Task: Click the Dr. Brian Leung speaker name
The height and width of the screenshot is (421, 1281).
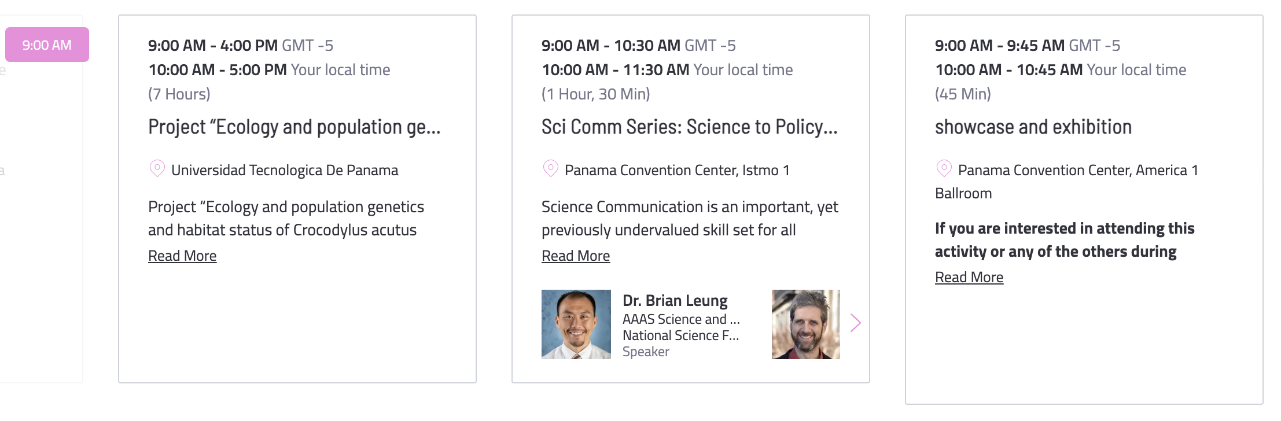Action: 675,301
